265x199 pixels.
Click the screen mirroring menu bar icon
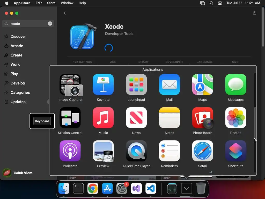point(202,3)
